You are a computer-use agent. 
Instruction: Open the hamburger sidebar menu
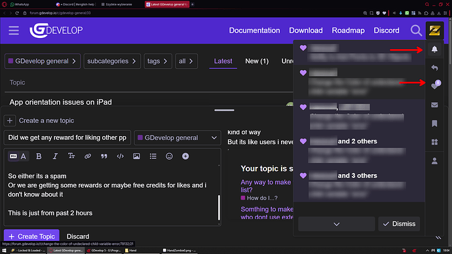(x=14, y=30)
